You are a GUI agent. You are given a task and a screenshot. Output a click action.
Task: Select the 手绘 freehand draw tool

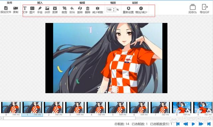(x=40, y=10)
